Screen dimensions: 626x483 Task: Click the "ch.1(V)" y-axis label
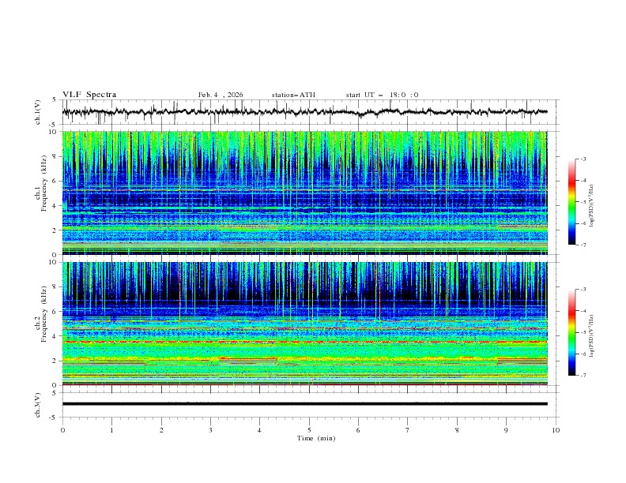tap(38, 112)
